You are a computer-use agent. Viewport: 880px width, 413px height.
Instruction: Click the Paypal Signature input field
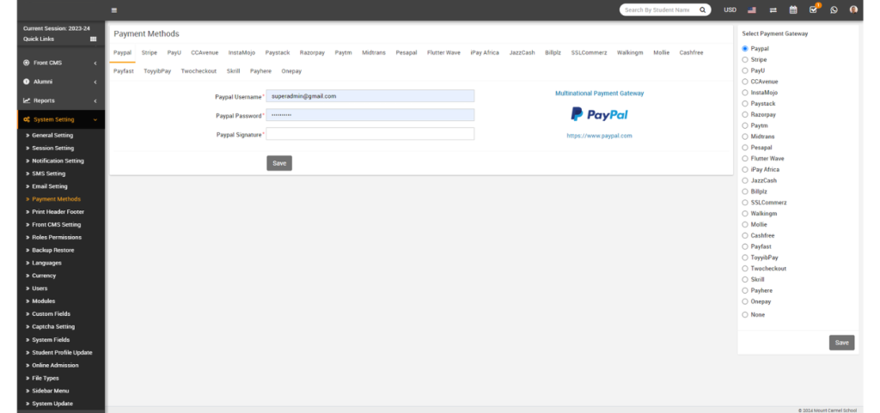coord(370,134)
